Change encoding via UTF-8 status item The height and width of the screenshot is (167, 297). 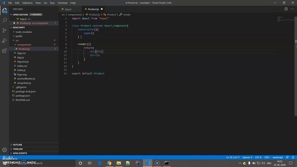coord(258,157)
